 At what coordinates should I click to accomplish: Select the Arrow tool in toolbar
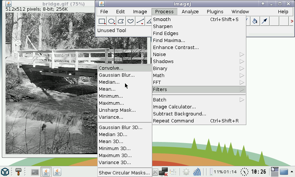coord(264,21)
